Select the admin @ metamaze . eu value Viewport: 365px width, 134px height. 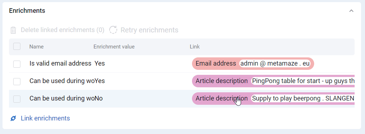pos(275,63)
